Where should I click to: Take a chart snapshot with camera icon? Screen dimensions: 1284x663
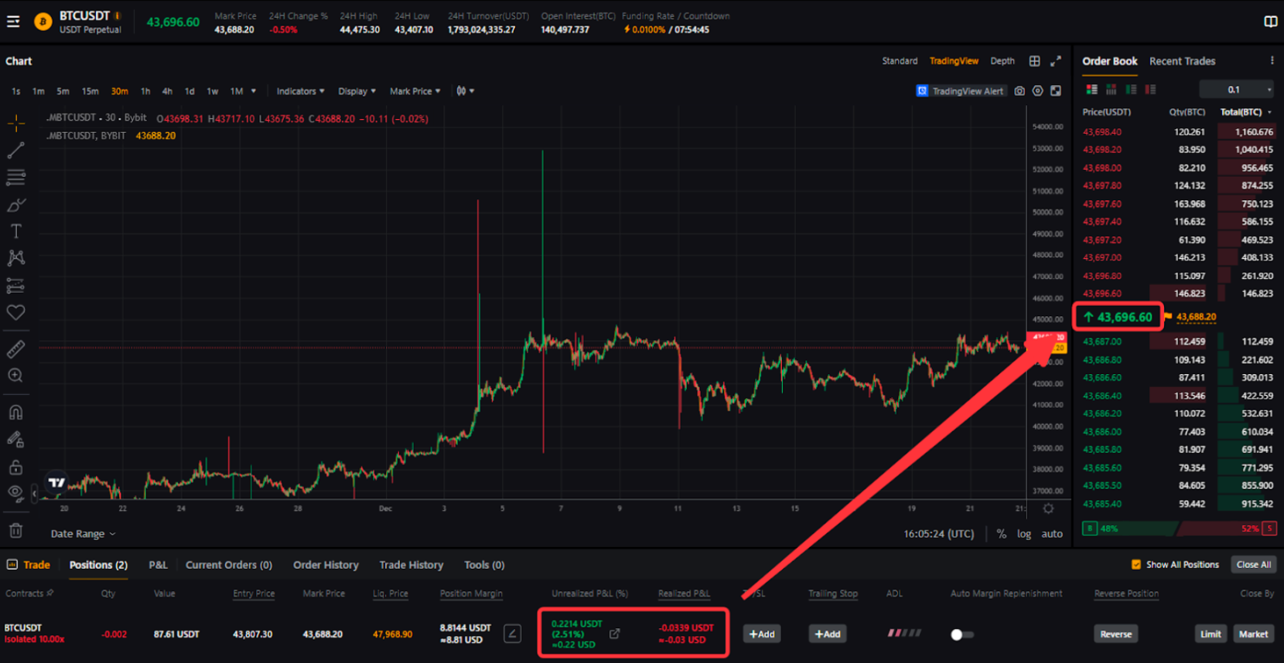point(1019,91)
